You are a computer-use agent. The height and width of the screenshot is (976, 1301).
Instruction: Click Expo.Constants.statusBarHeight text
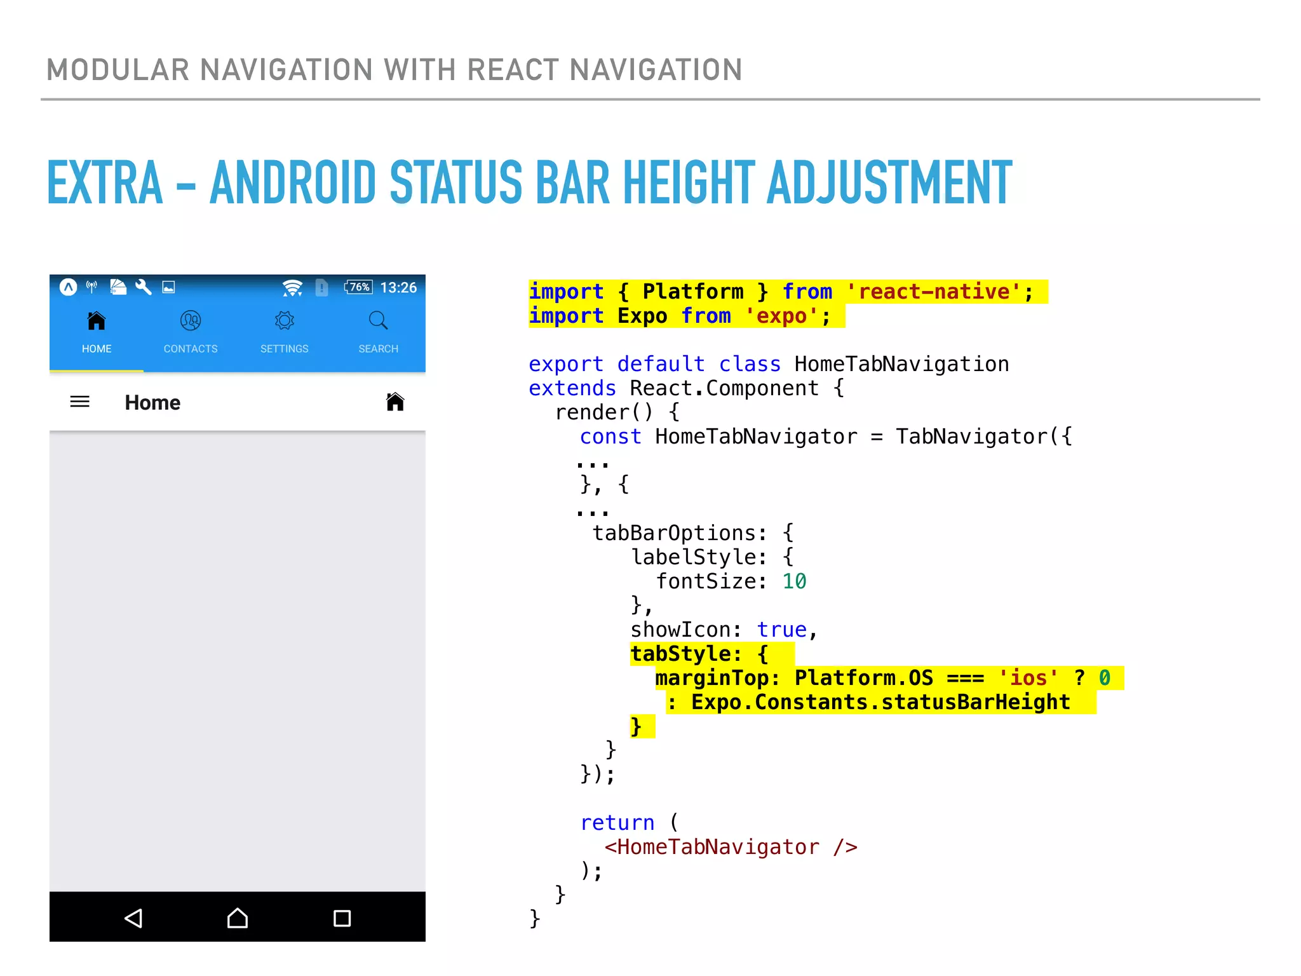[880, 702]
